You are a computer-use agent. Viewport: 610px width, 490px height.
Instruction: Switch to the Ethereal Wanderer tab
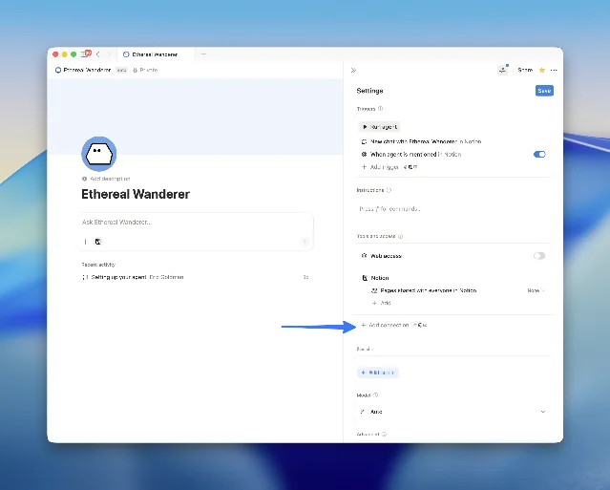click(155, 54)
